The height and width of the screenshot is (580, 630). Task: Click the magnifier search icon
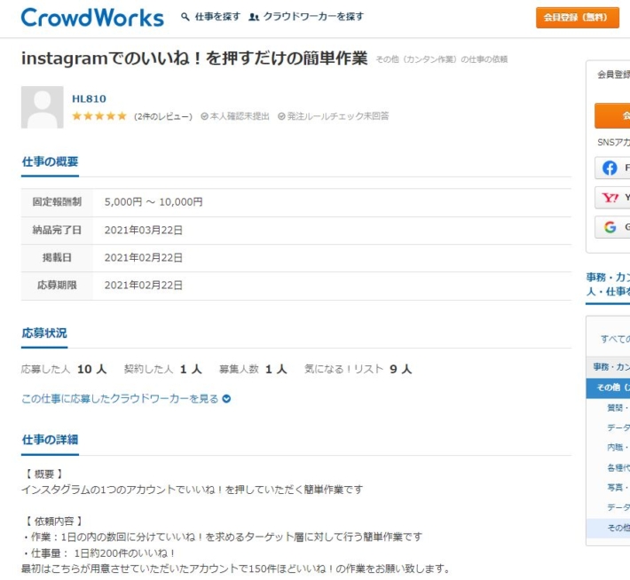[185, 17]
